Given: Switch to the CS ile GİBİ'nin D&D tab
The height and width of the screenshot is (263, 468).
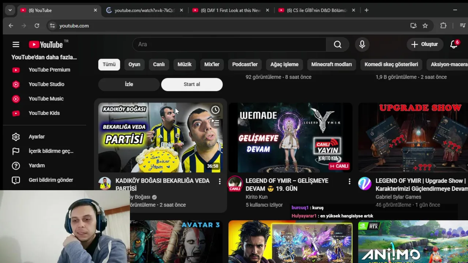Looking at the screenshot, I should point(317,10).
